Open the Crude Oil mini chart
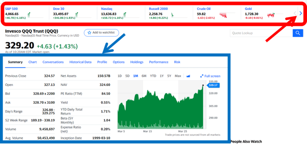Image resolution: width=307 pixels, height=144 pixels. [x=227, y=15]
